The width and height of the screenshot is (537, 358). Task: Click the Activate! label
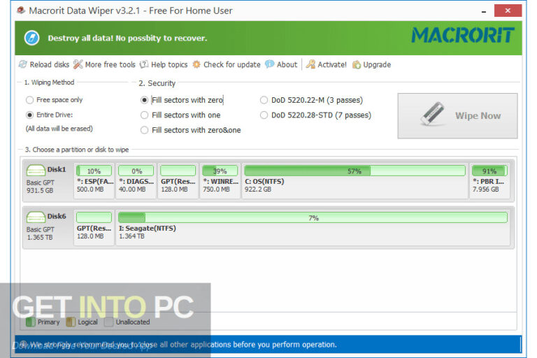click(332, 64)
